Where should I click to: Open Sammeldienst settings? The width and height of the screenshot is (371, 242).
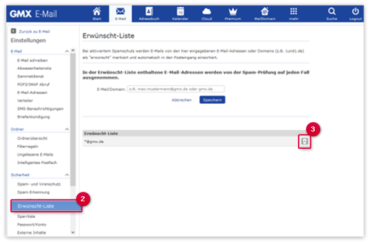[30, 77]
